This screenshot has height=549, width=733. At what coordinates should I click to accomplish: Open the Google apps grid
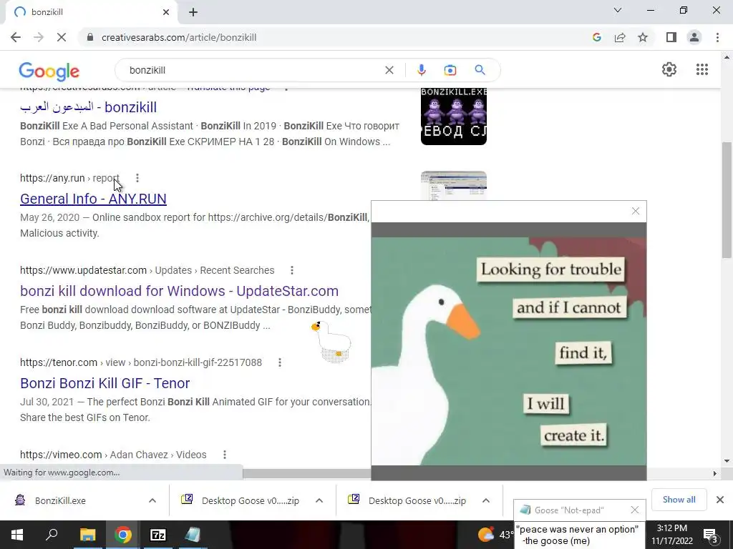(702, 69)
